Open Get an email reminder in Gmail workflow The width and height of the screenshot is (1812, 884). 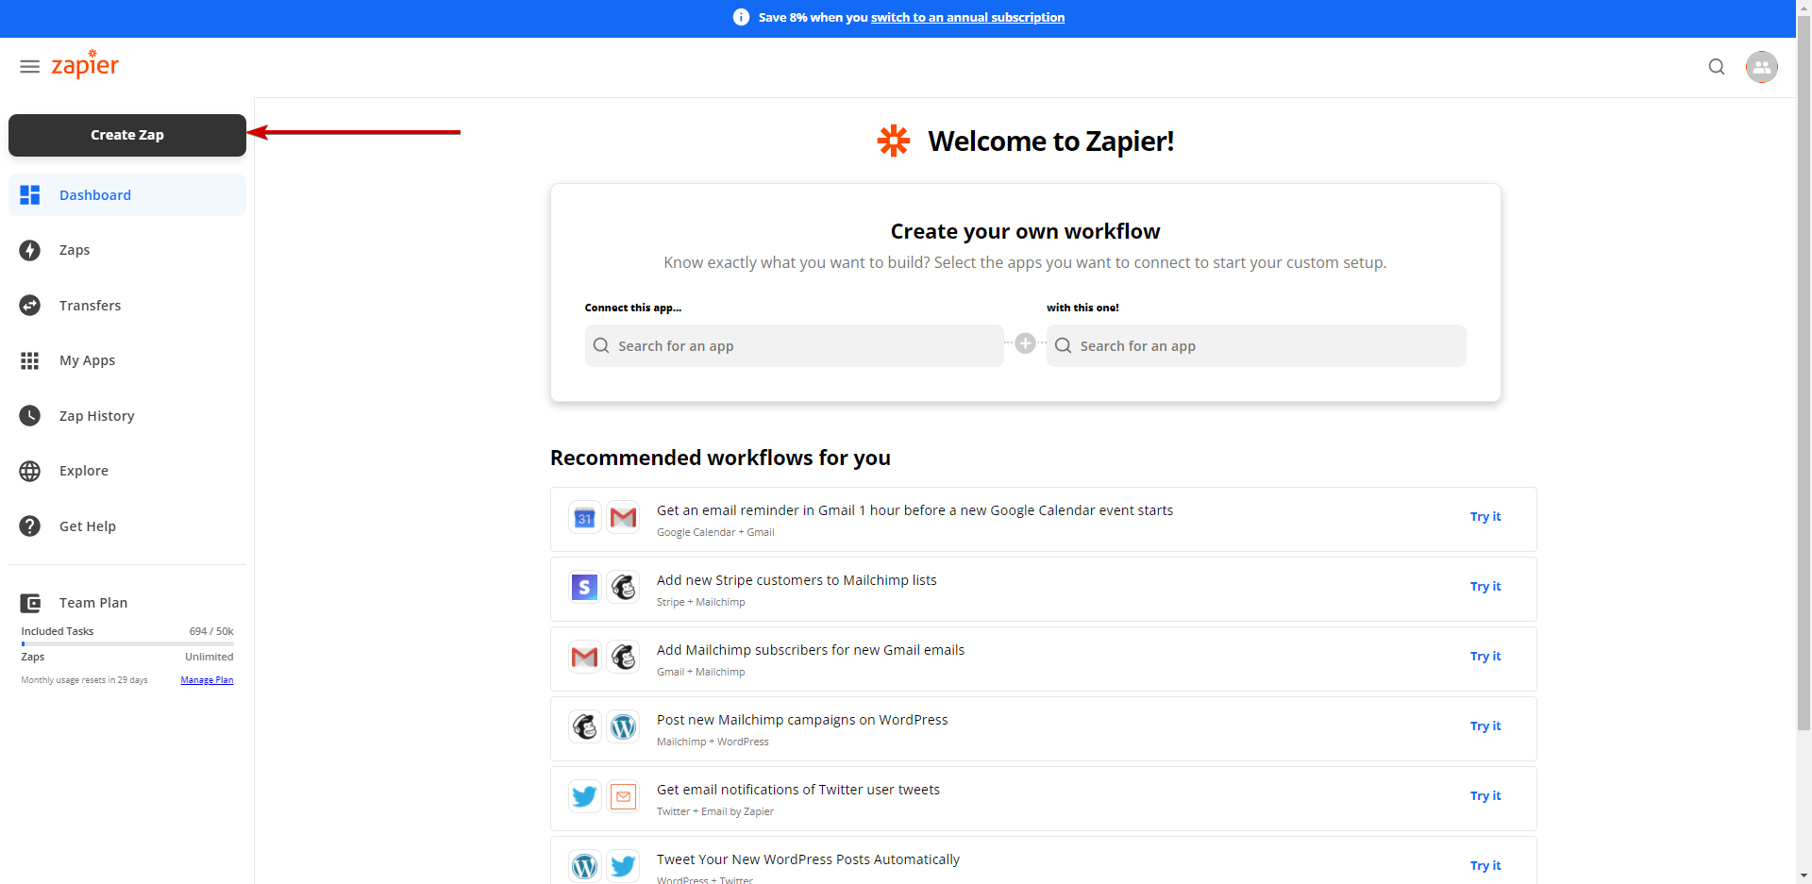pyautogui.click(x=914, y=510)
